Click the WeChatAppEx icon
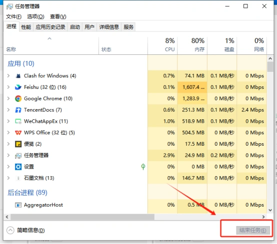The image size is (277, 244). coord(18,121)
